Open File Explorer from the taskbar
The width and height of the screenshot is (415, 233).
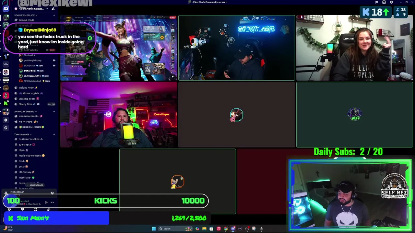pyautogui.click(x=204, y=229)
